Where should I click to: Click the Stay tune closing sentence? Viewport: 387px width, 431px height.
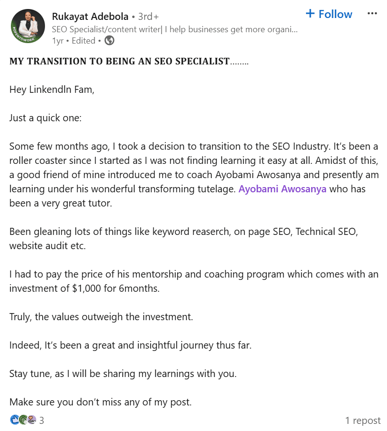point(123,374)
